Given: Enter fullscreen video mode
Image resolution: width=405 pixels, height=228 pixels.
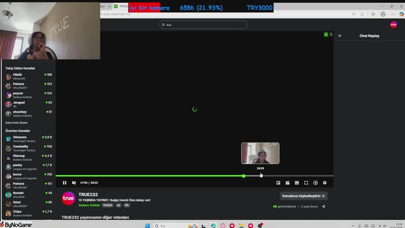Looking at the screenshot, I should (x=306, y=183).
